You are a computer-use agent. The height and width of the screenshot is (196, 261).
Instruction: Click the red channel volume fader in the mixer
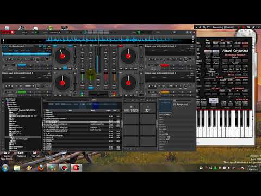pyautogui.click(x=106, y=78)
